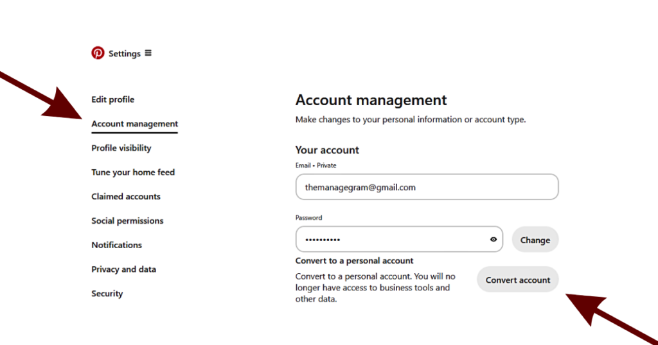Show password using the eye icon
Image resolution: width=658 pixels, height=345 pixels.
click(x=493, y=240)
